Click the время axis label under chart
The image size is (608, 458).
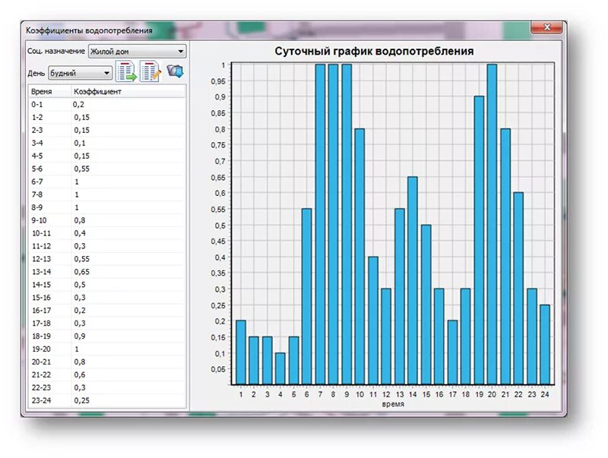click(x=393, y=404)
